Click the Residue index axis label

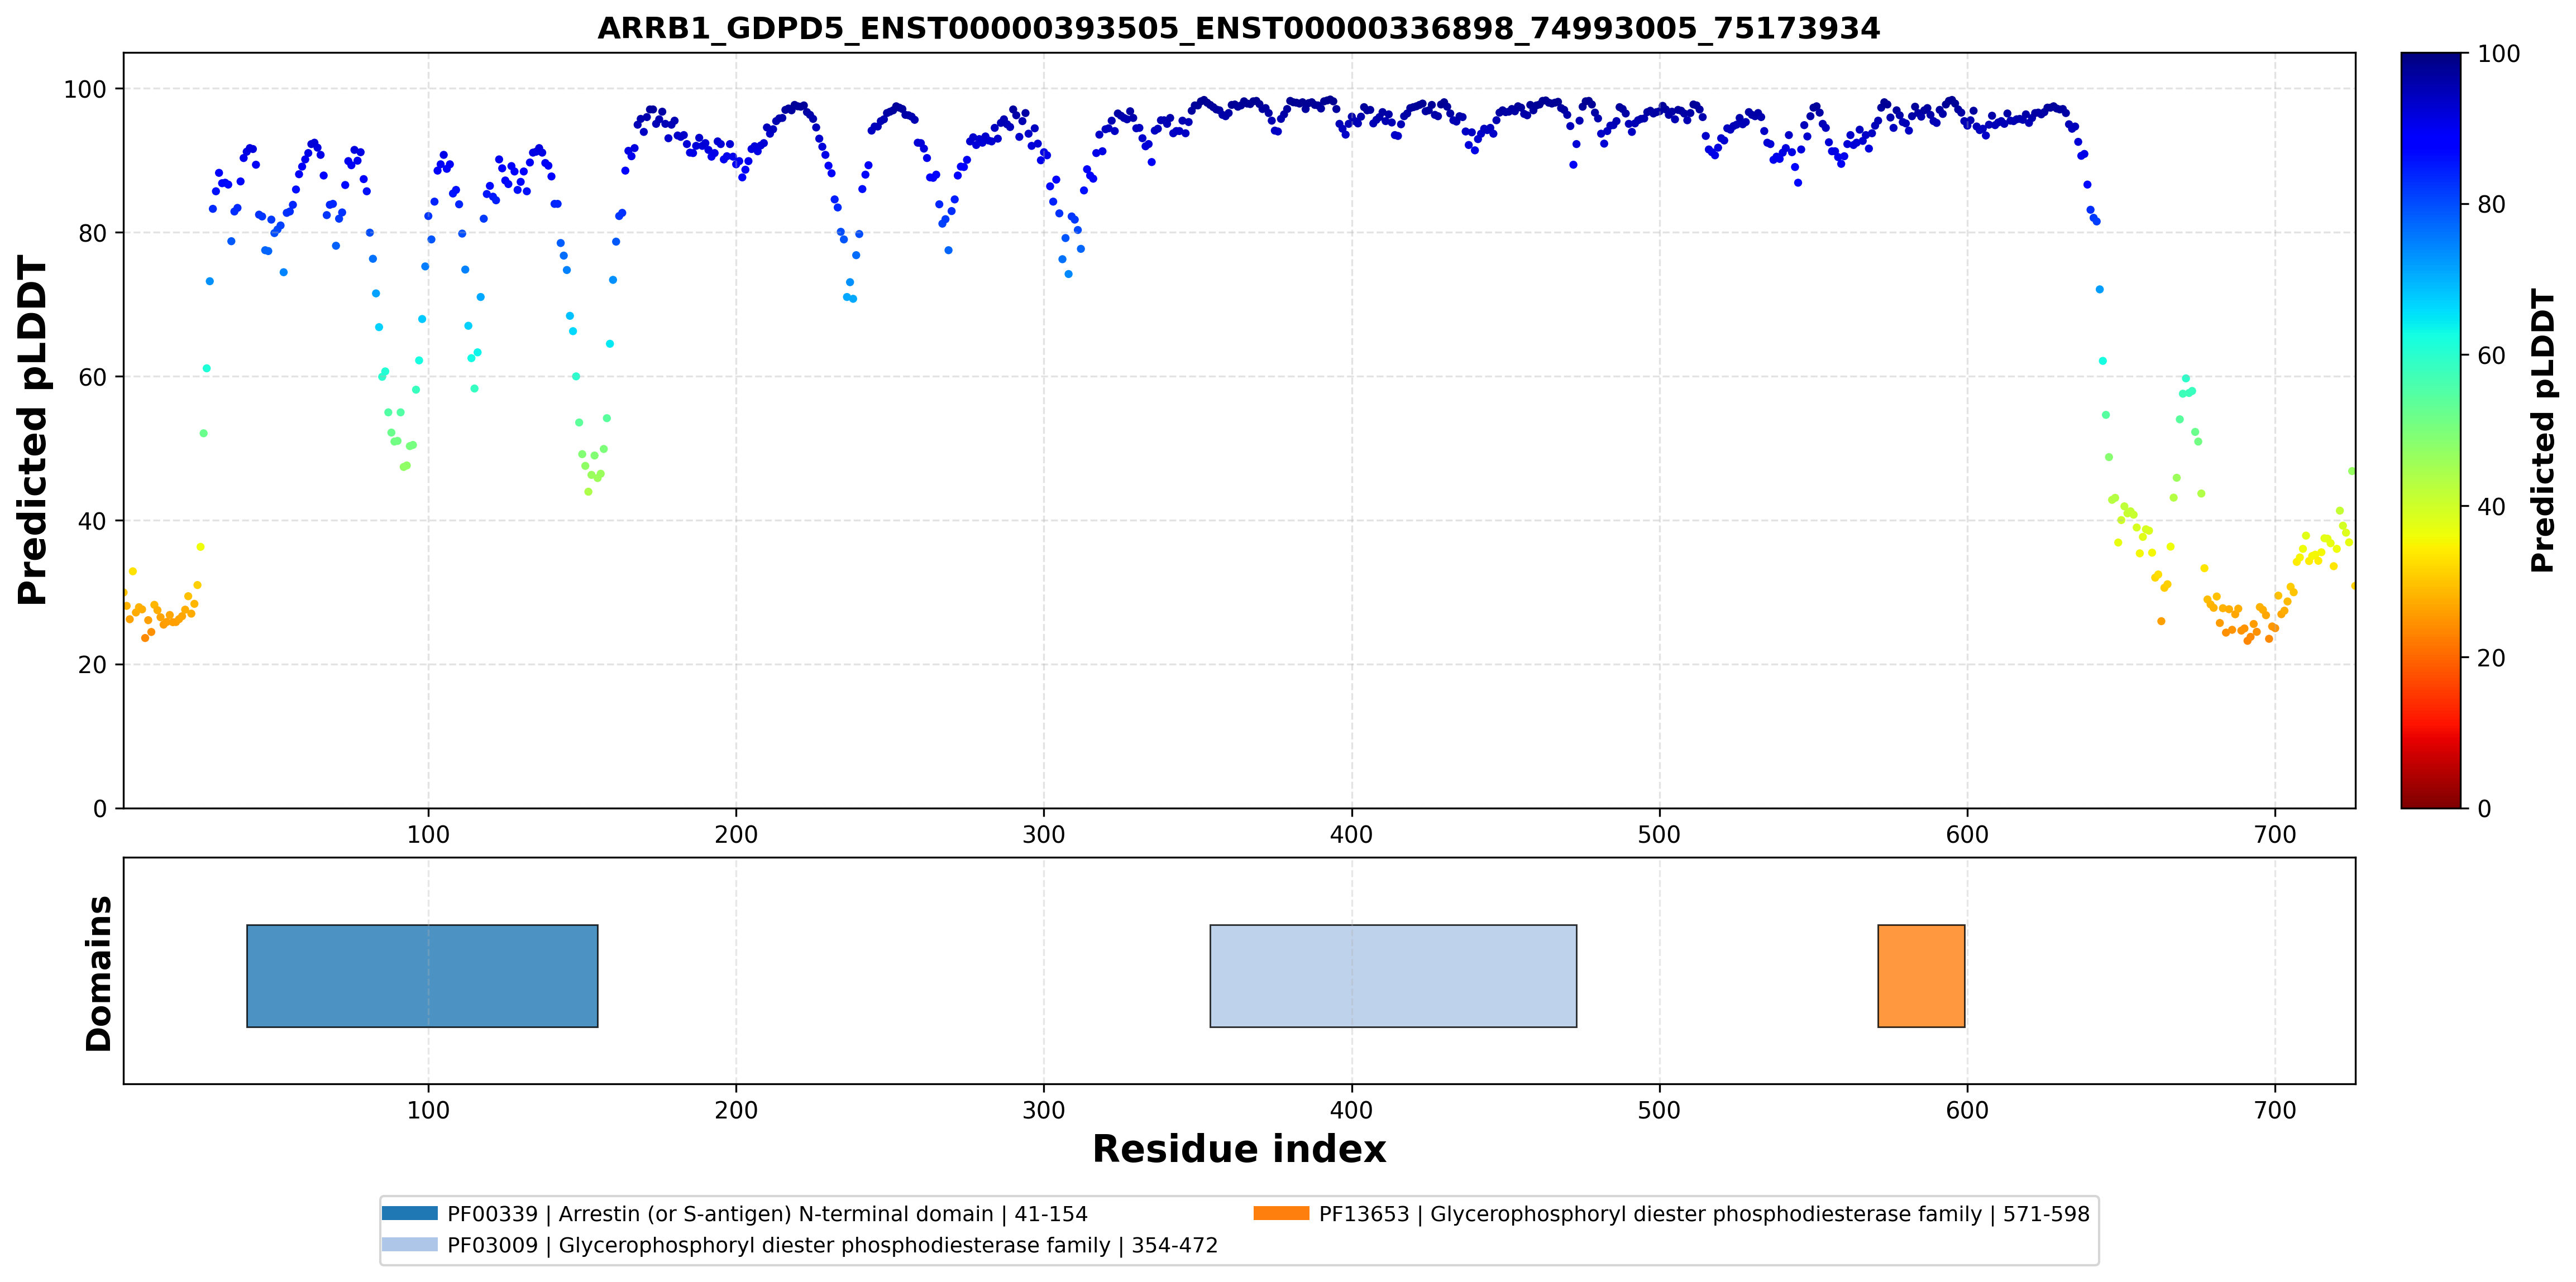[x=1238, y=1149]
